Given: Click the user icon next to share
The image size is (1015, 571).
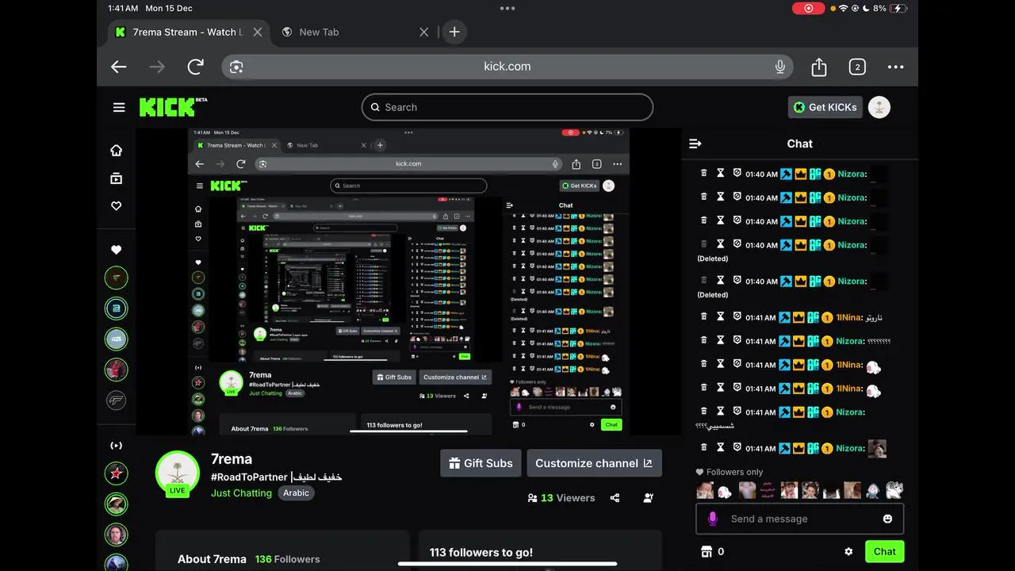Looking at the screenshot, I should [x=649, y=498].
